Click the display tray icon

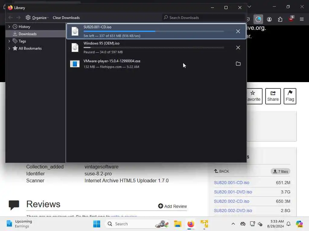coord(252,224)
